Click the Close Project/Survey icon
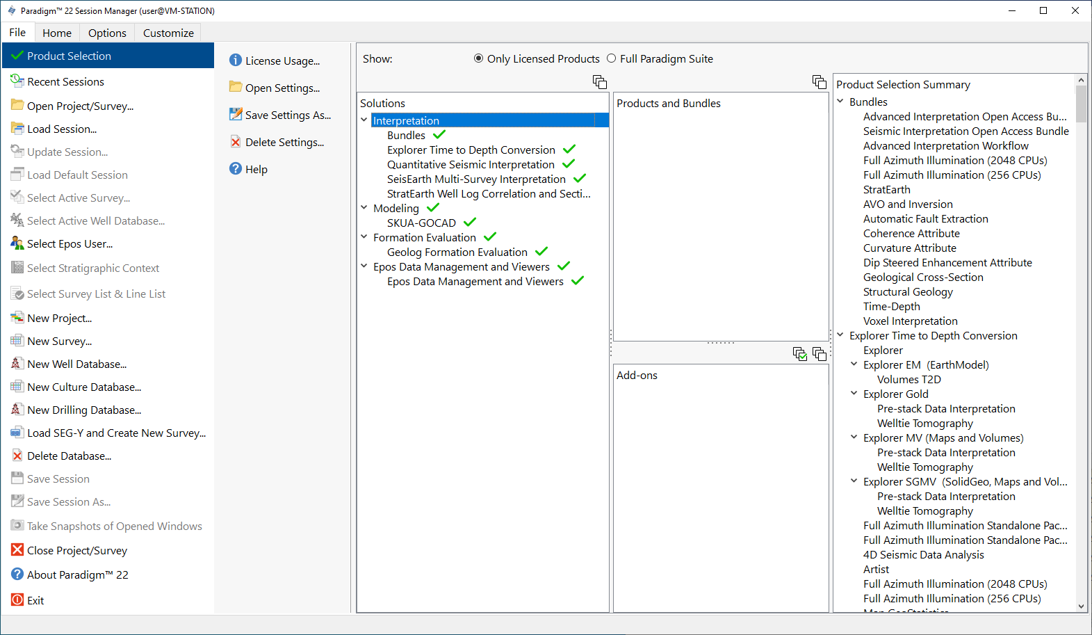The width and height of the screenshot is (1092, 635). (17, 549)
